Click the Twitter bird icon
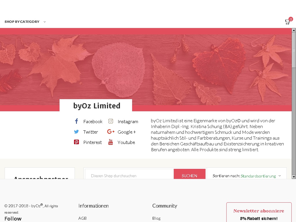 76,132
